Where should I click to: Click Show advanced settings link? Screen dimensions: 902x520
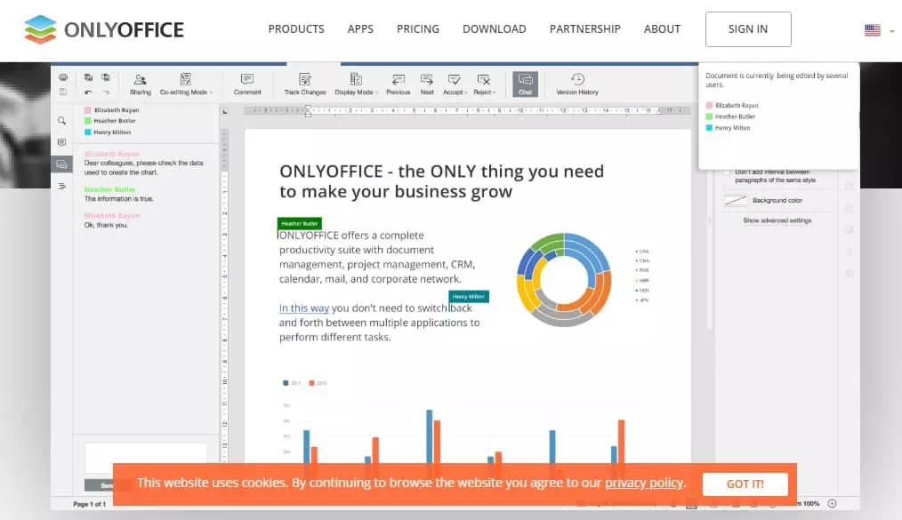777,220
